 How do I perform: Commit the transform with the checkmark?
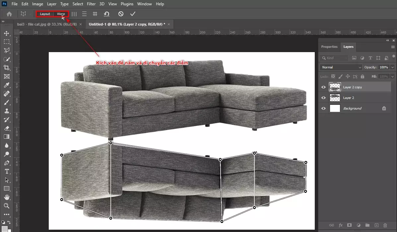133,14
